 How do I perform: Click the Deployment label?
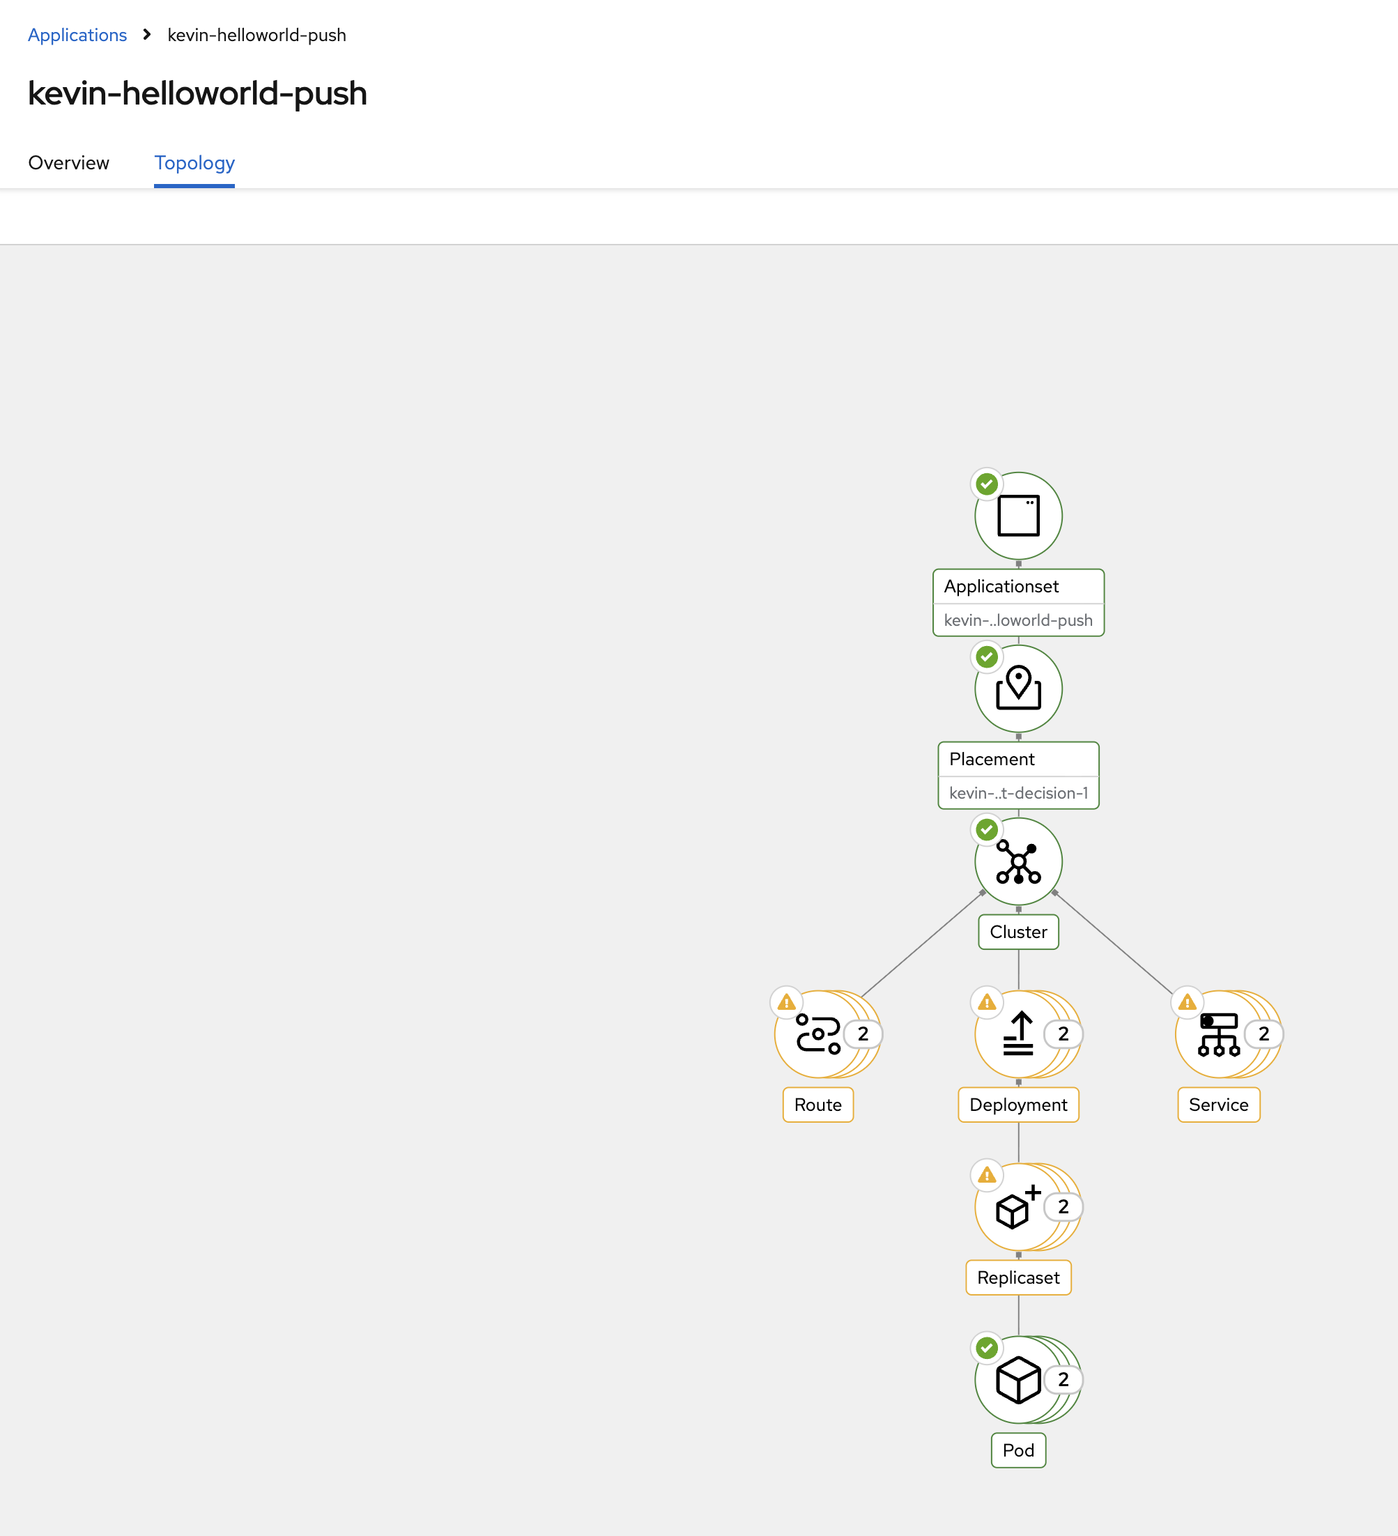point(1017,1105)
